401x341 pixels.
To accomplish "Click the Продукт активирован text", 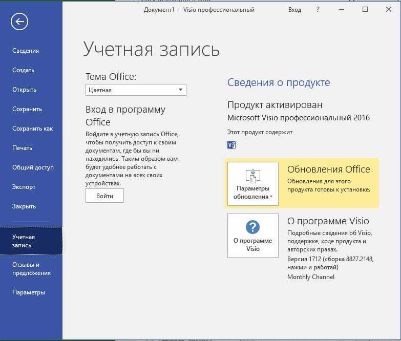I will click(x=275, y=105).
